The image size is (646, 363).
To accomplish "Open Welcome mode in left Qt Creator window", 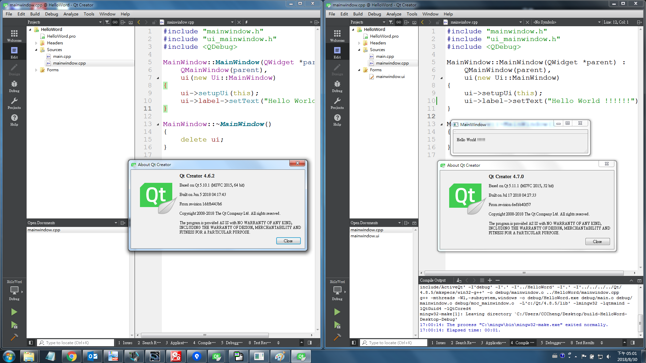I will [14, 35].
